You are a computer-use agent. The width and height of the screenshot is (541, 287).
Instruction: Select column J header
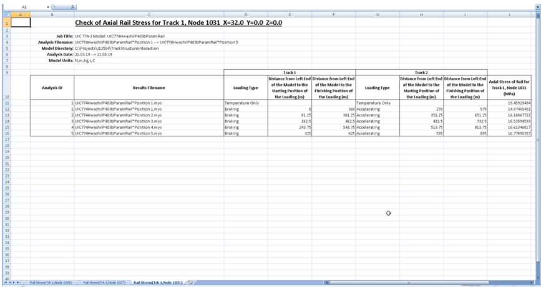click(x=509, y=14)
